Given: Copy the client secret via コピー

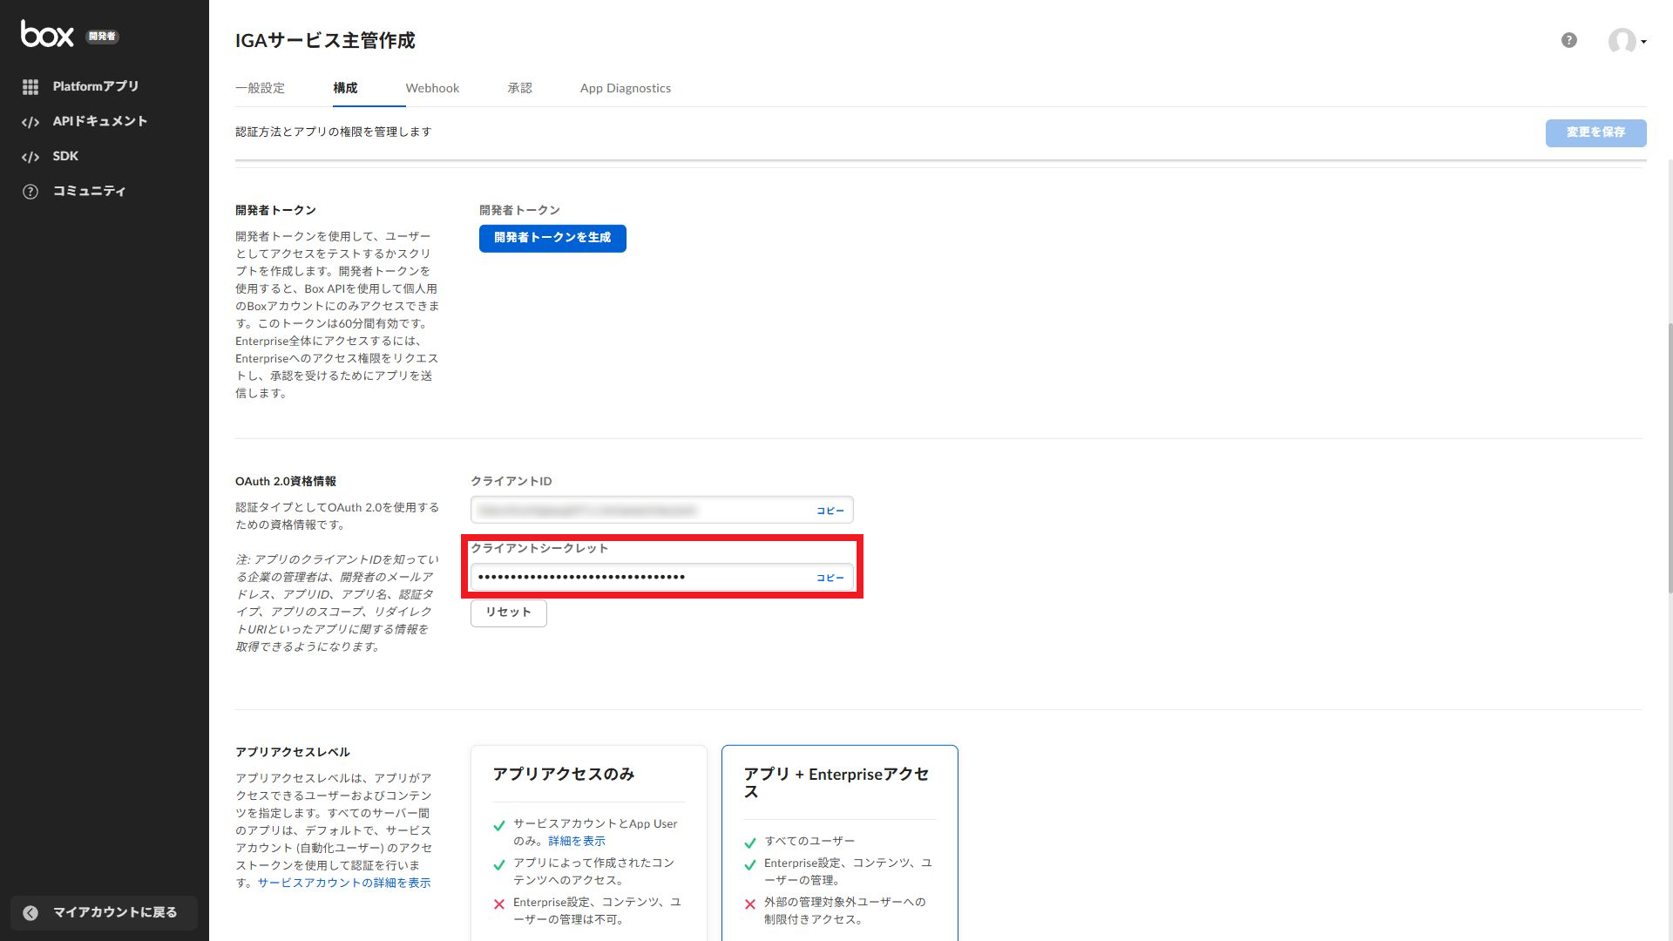Looking at the screenshot, I should pos(830,578).
